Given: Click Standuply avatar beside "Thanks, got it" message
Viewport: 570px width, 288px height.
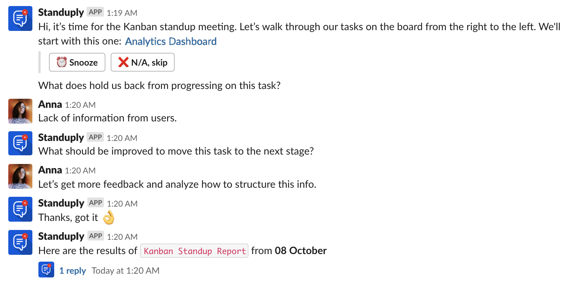Looking at the screenshot, I should 20,209.
